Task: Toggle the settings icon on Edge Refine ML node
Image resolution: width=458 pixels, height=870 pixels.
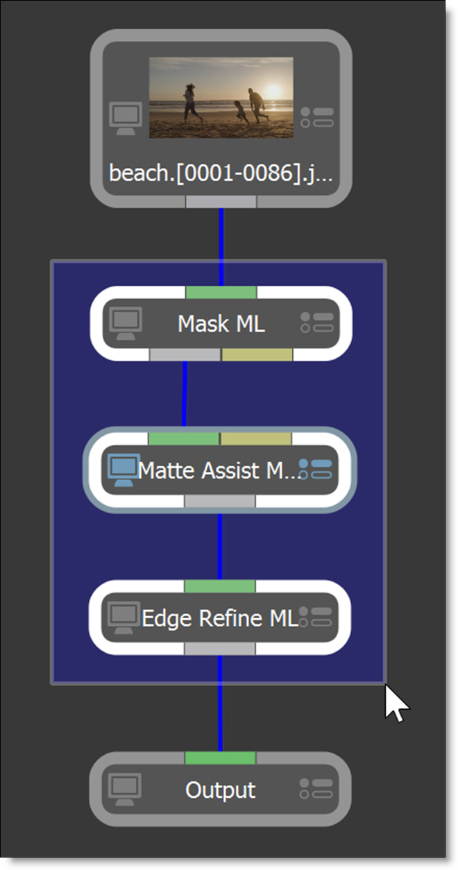Action: [x=319, y=617]
